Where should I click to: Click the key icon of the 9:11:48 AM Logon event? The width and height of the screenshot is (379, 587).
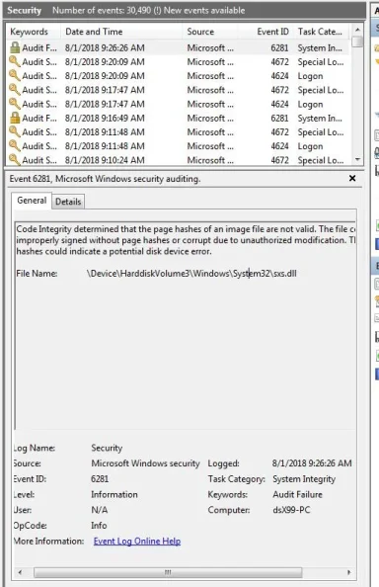[15, 146]
